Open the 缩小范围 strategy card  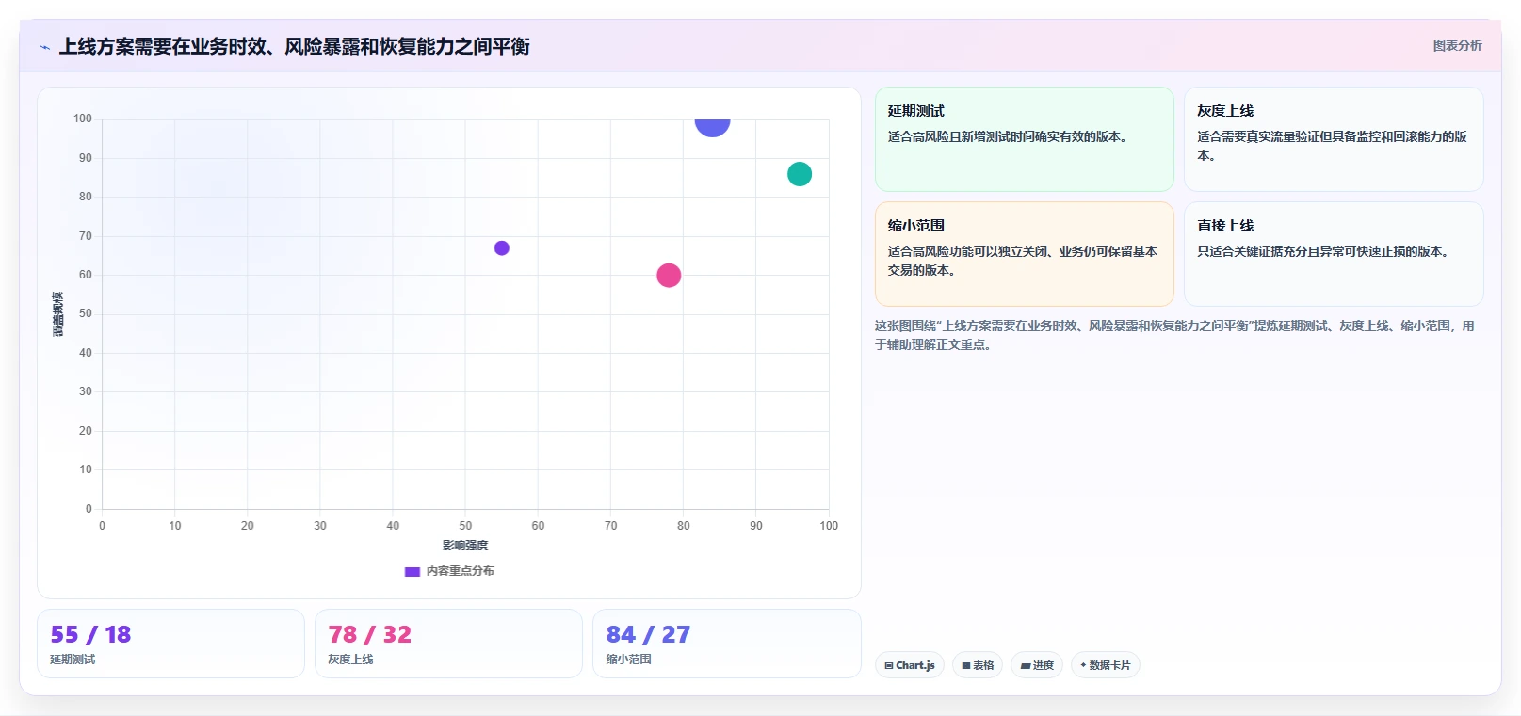pyautogui.click(x=1025, y=254)
